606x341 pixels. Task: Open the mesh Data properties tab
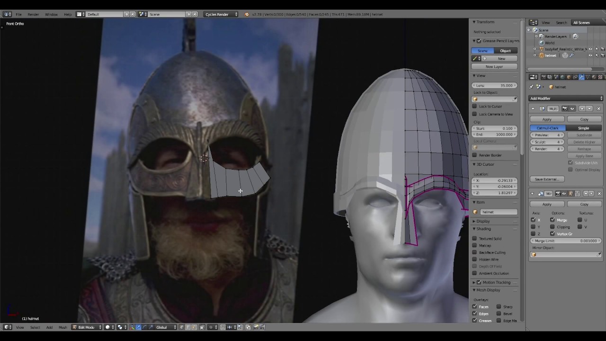[x=588, y=77]
